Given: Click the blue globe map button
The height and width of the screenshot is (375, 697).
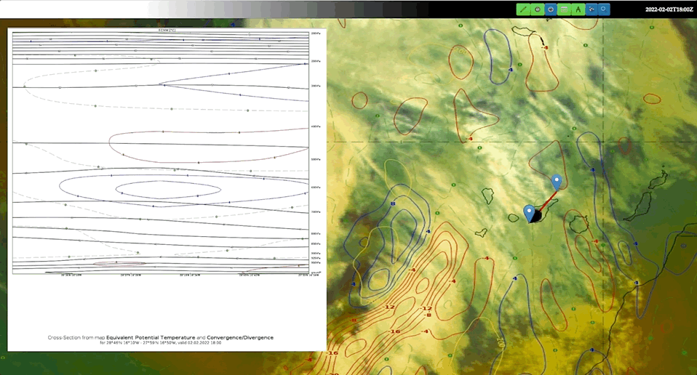Looking at the screenshot, I should click(x=551, y=9).
